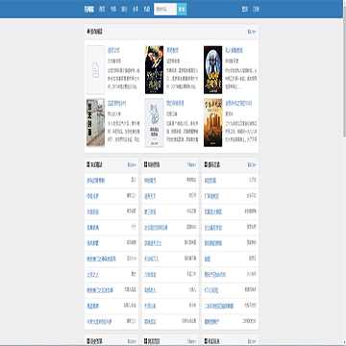Open the register link in the navbar
Screen dimensions: 346x346
pyautogui.click(x=256, y=10)
